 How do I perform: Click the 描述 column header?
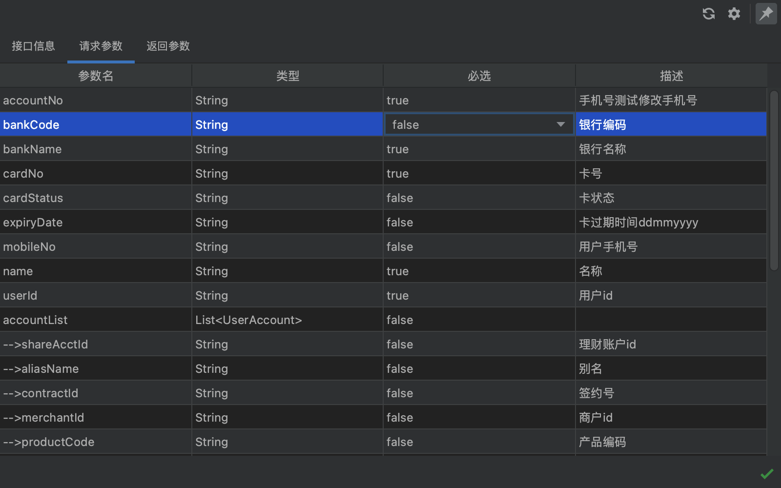pyautogui.click(x=671, y=76)
